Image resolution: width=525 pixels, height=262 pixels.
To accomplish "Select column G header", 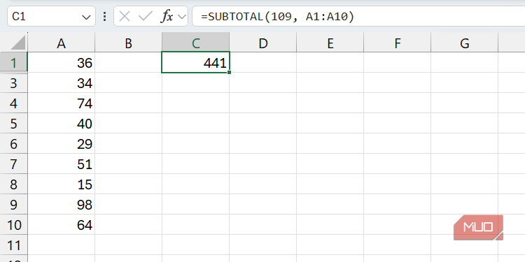I will (465, 43).
